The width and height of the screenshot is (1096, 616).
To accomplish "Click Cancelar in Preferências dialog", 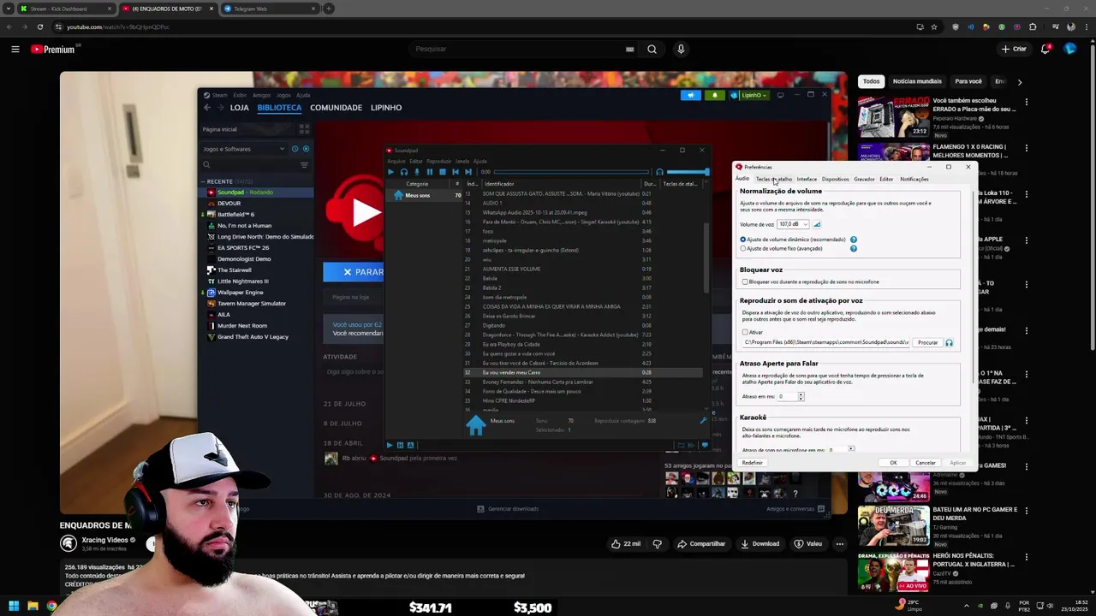I will point(926,463).
